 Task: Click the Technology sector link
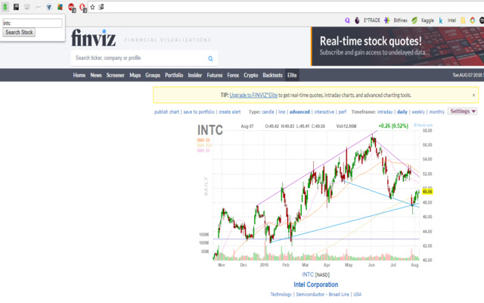click(x=281, y=295)
